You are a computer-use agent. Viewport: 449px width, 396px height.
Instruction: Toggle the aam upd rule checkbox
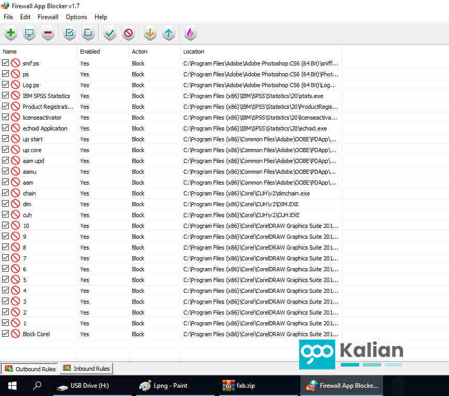click(x=5, y=160)
